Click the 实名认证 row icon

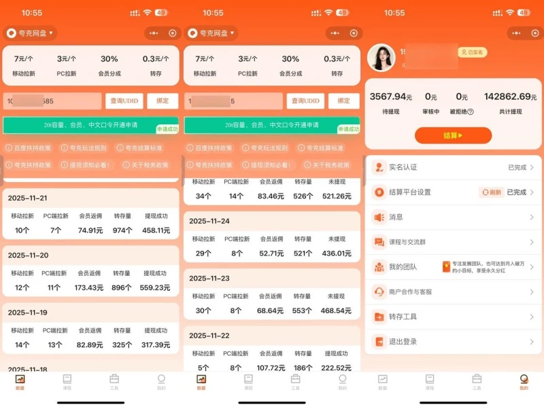tap(379, 167)
